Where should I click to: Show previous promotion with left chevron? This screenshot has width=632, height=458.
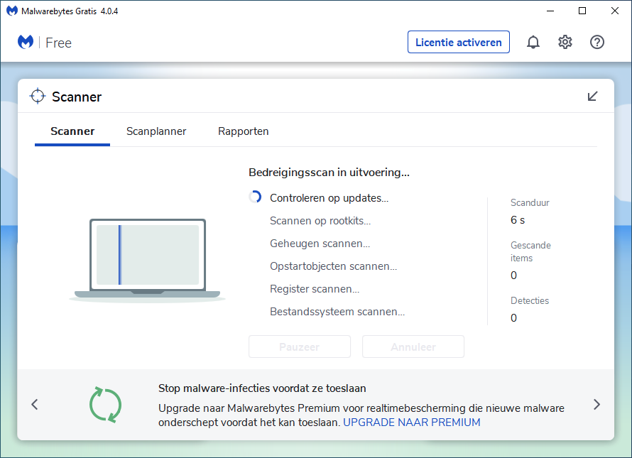click(x=35, y=405)
